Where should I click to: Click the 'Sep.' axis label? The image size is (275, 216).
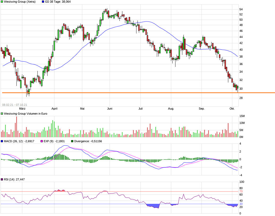[x=202, y=109]
